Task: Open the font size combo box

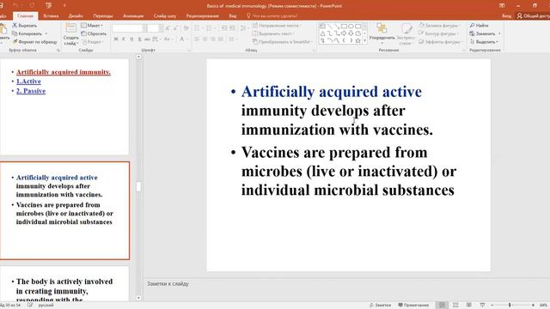Action: click(156, 28)
